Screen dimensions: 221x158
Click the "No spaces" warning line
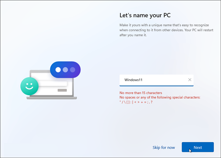pyautogui.click(x=160, y=97)
